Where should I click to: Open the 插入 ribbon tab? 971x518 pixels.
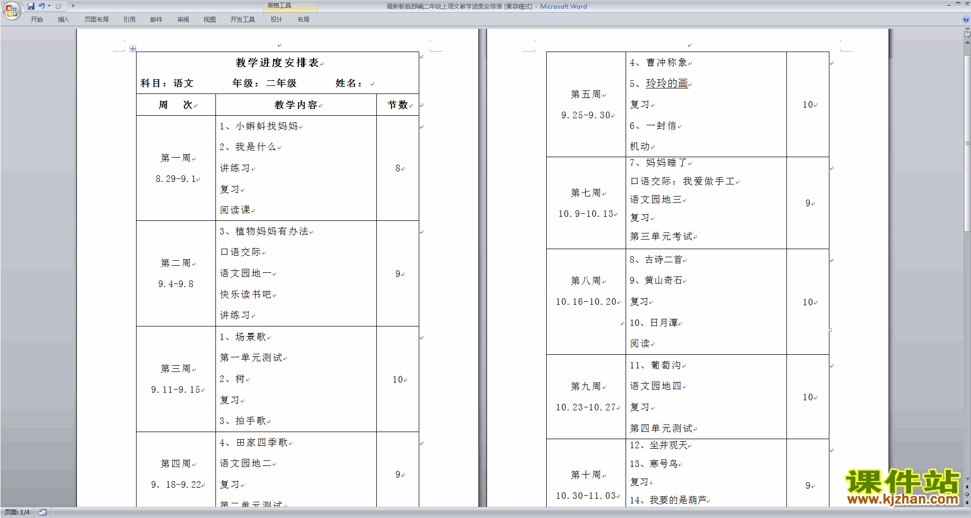coord(63,20)
